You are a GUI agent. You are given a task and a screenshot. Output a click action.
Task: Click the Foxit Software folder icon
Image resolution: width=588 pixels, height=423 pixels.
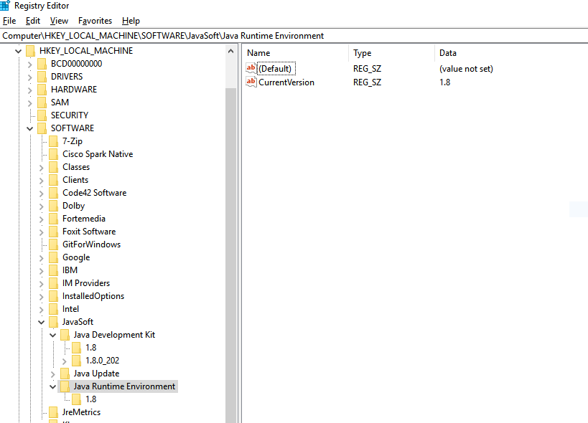tap(54, 232)
